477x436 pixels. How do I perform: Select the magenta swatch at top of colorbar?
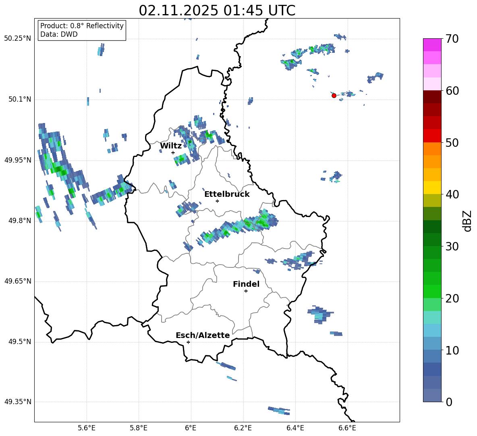coord(432,45)
